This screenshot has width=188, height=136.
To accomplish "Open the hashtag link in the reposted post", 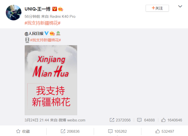I will click(46, 40).
